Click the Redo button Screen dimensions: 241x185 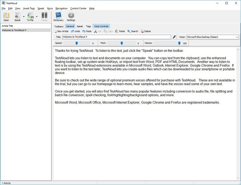click(87, 31)
